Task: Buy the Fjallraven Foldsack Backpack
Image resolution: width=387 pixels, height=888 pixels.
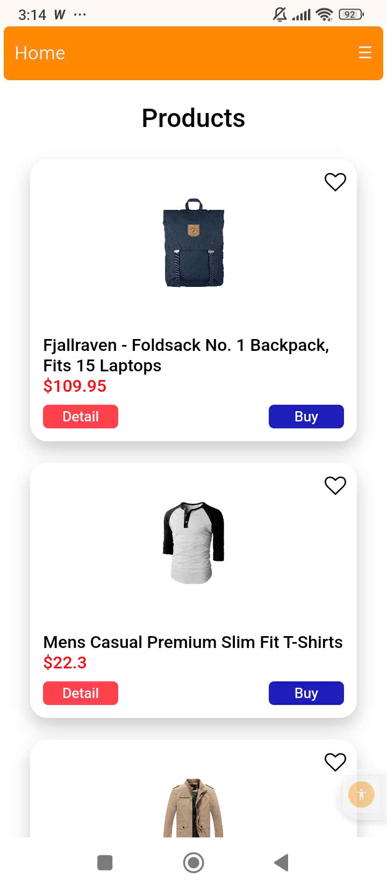Action: [x=306, y=417]
